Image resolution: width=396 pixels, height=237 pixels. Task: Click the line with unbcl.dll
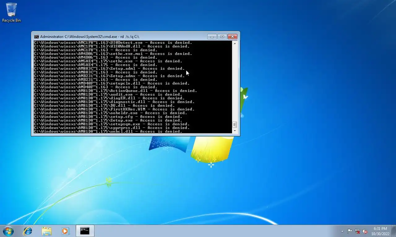pos(108,131)
